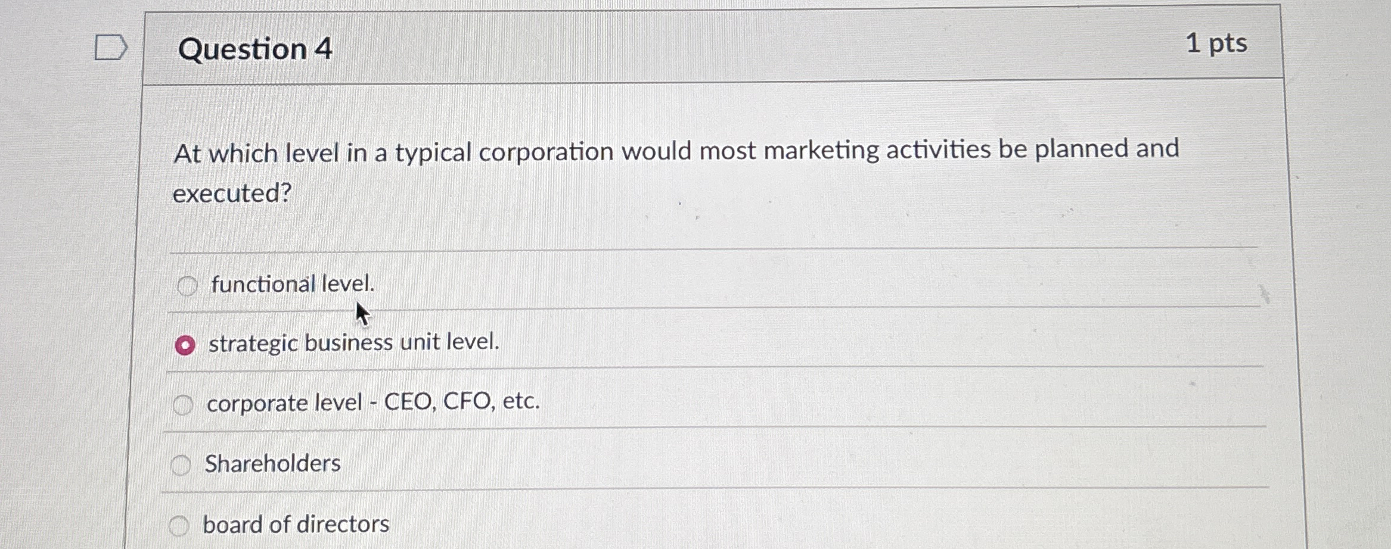Click the Shareholders answer text
Image resolution: width=1391 pixels, height=549 pixels.
(272, 464)
